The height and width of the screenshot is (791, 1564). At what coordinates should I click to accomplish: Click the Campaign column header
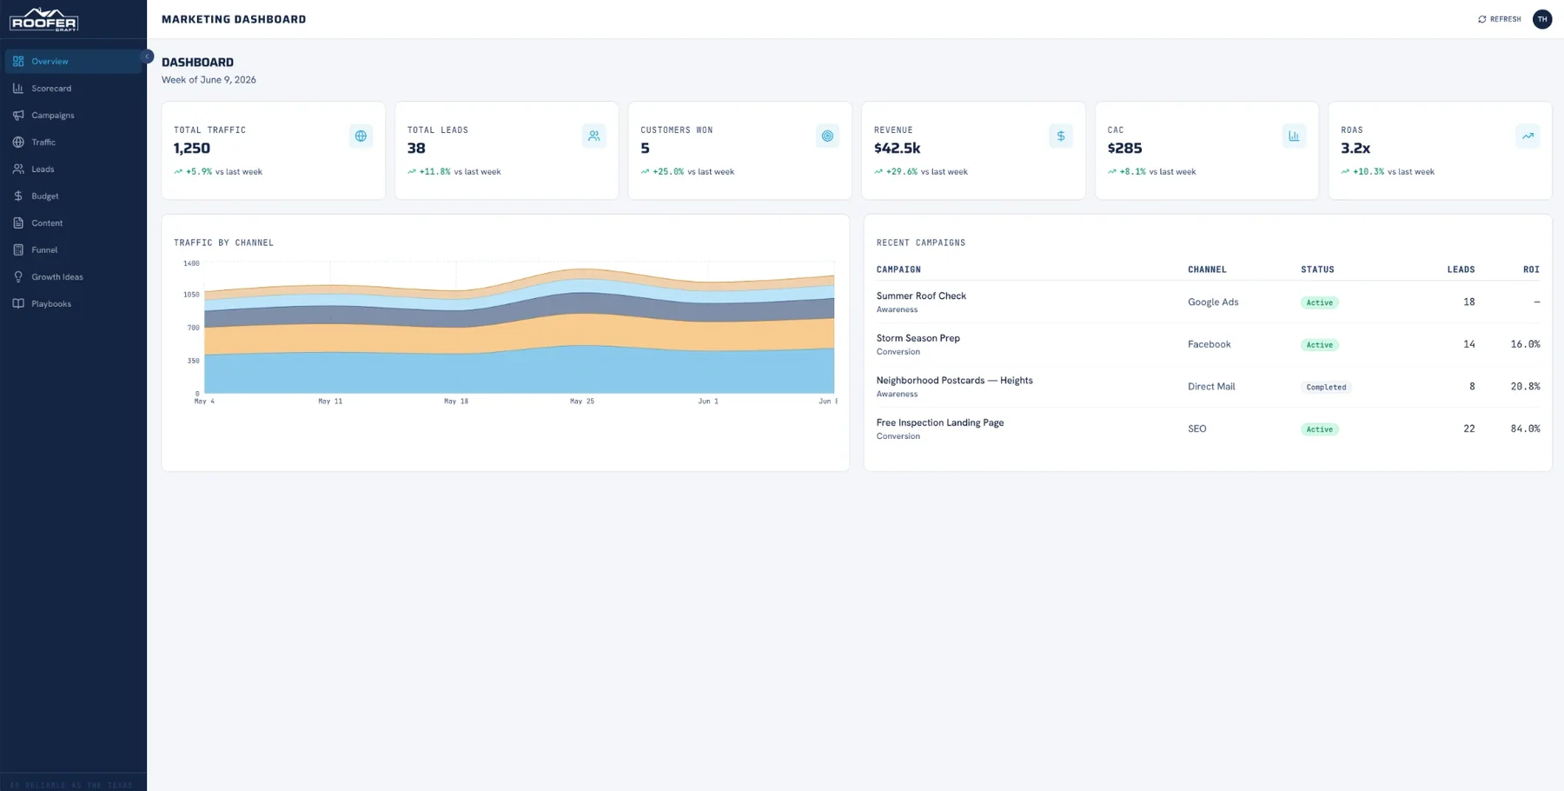point(898,269)
